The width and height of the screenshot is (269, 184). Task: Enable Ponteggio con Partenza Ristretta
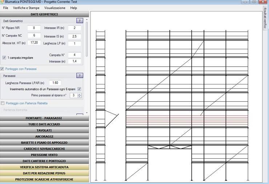(x=3, y=103)
